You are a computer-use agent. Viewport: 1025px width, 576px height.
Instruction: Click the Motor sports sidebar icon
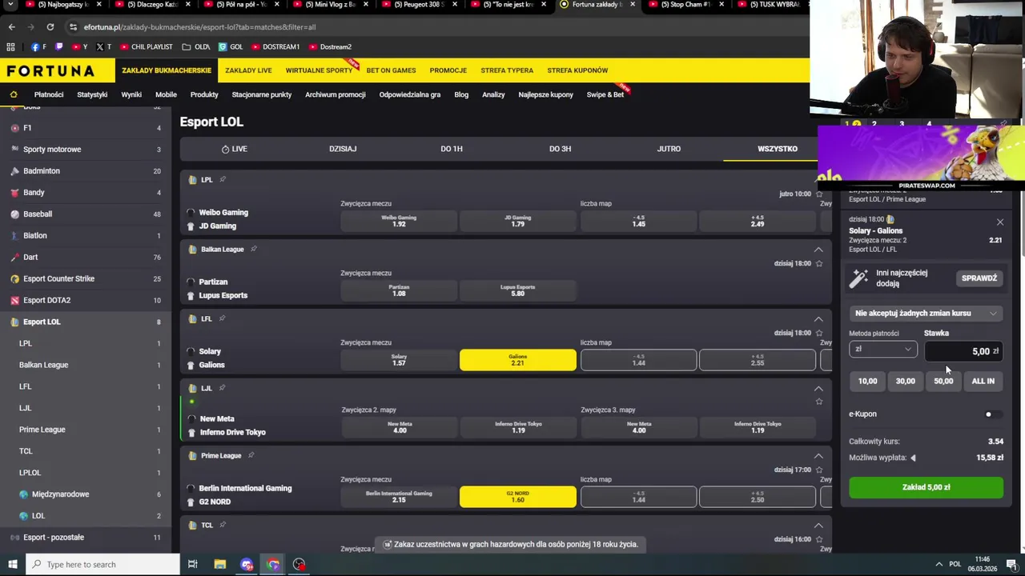pyautogui.click(x=14, y=150)
